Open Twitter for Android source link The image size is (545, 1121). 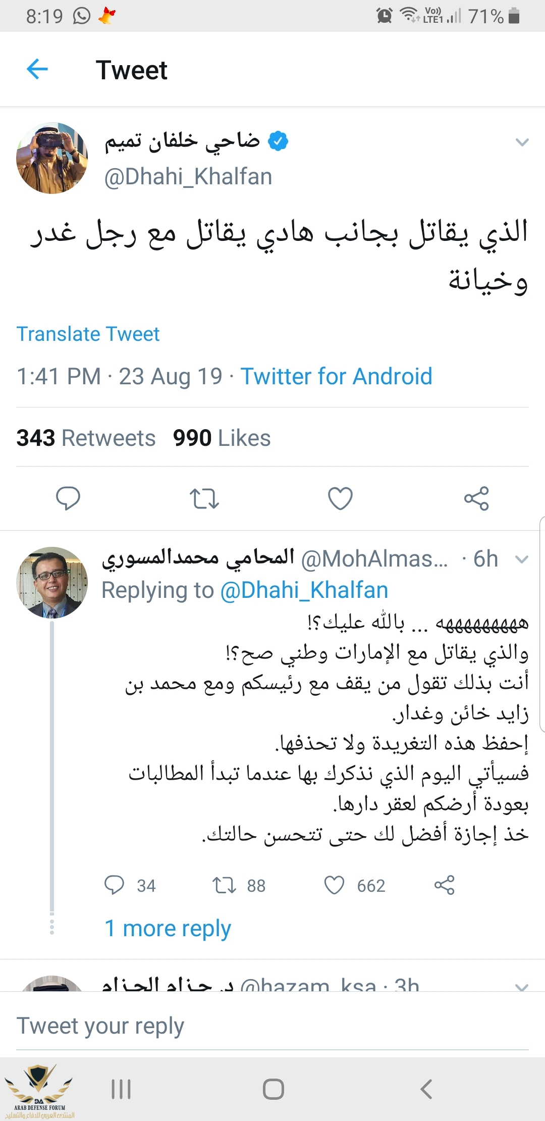336,377
